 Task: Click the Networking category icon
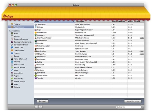pos(12,73)
